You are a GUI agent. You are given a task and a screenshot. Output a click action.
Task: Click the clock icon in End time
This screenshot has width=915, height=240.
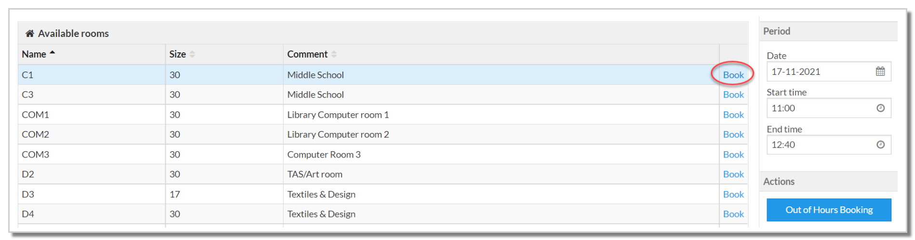click(x=880, y=144)
